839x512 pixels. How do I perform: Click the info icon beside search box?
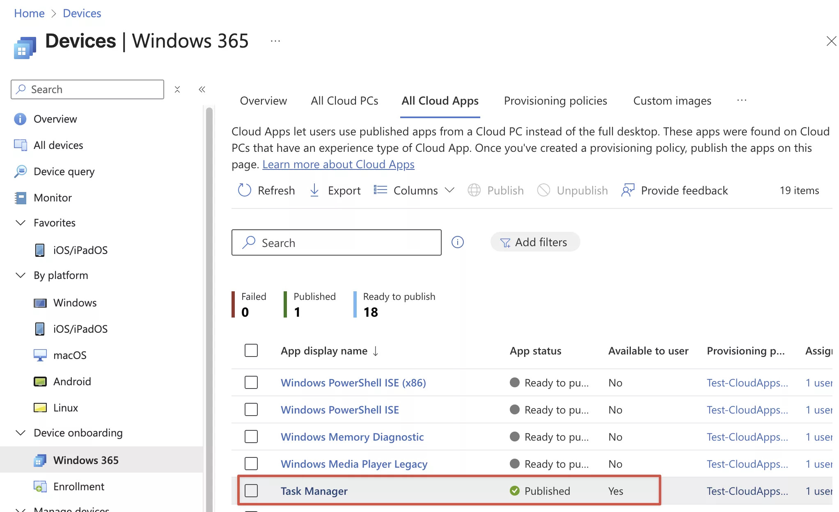(457, 242)
